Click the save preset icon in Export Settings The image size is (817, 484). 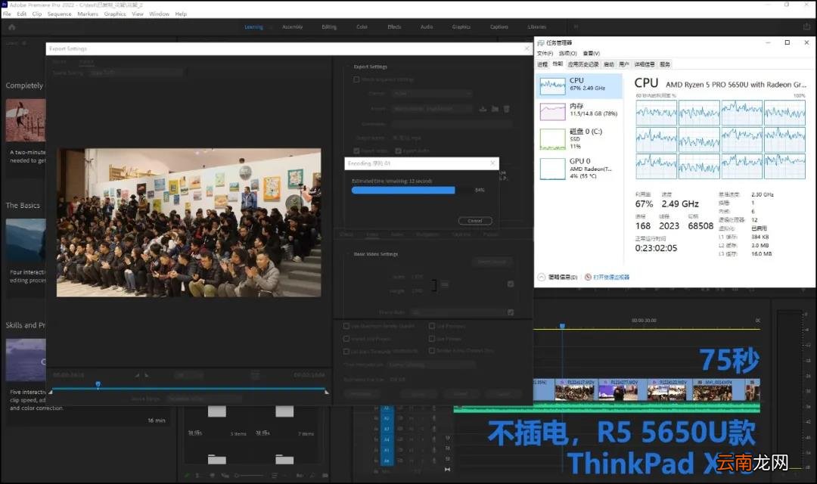coord(483,109)
